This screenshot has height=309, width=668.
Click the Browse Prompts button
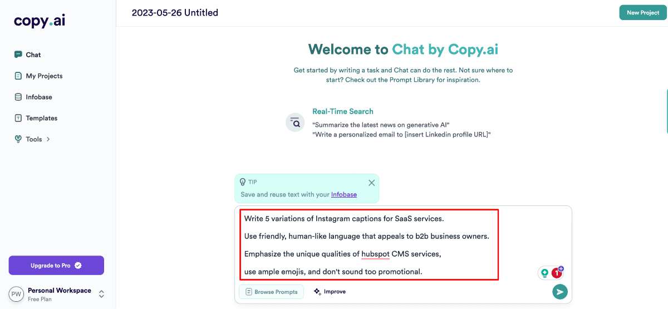point(271,292)
